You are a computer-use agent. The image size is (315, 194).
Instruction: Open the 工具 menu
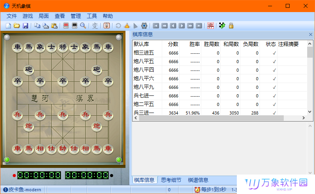point(92,16)
